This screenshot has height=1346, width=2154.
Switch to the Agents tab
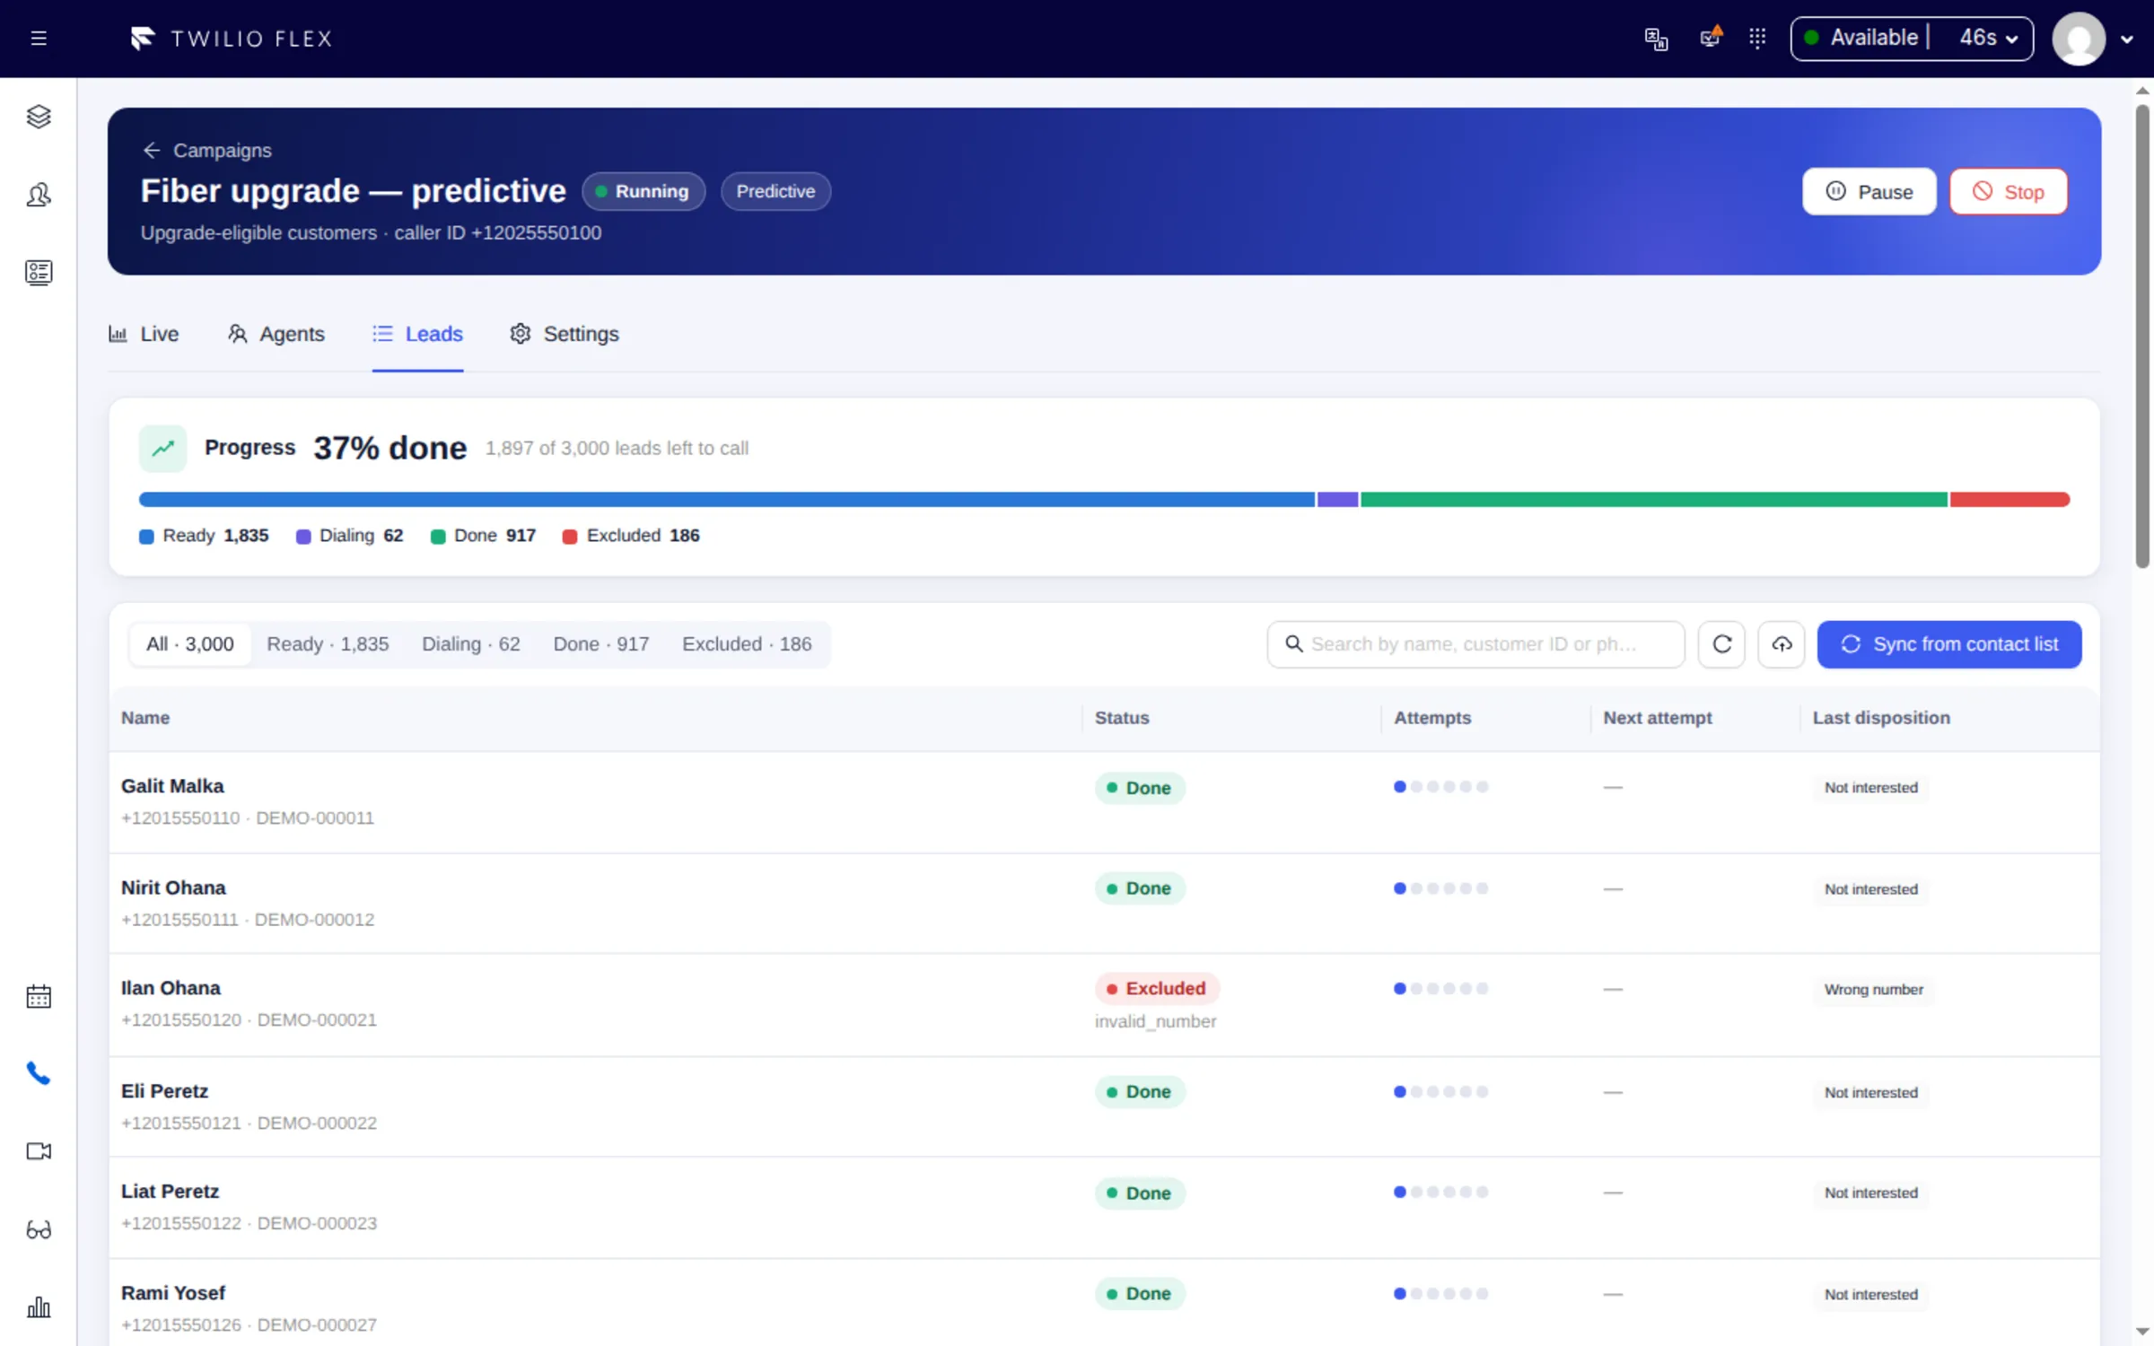276,334
